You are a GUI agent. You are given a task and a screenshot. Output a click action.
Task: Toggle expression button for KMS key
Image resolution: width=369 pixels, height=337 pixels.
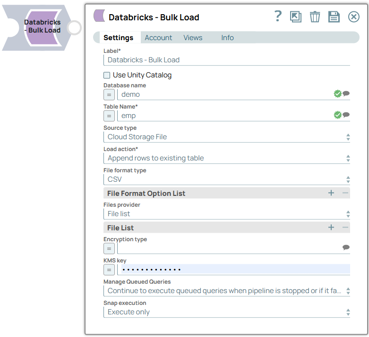[109, 270]
